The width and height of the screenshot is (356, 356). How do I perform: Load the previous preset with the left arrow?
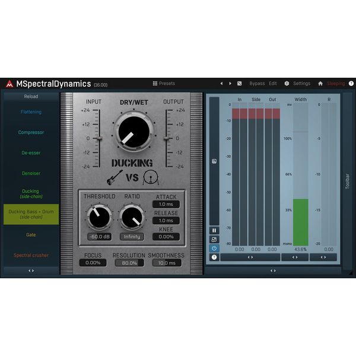(221, 83)
